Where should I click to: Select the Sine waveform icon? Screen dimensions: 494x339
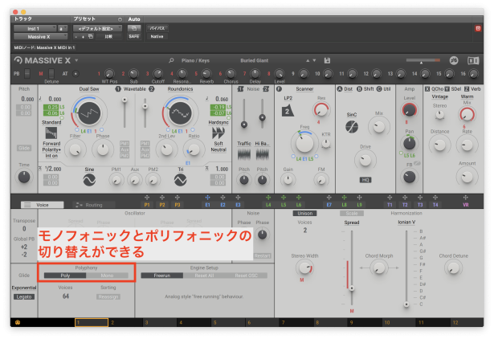tap(89, 181)
